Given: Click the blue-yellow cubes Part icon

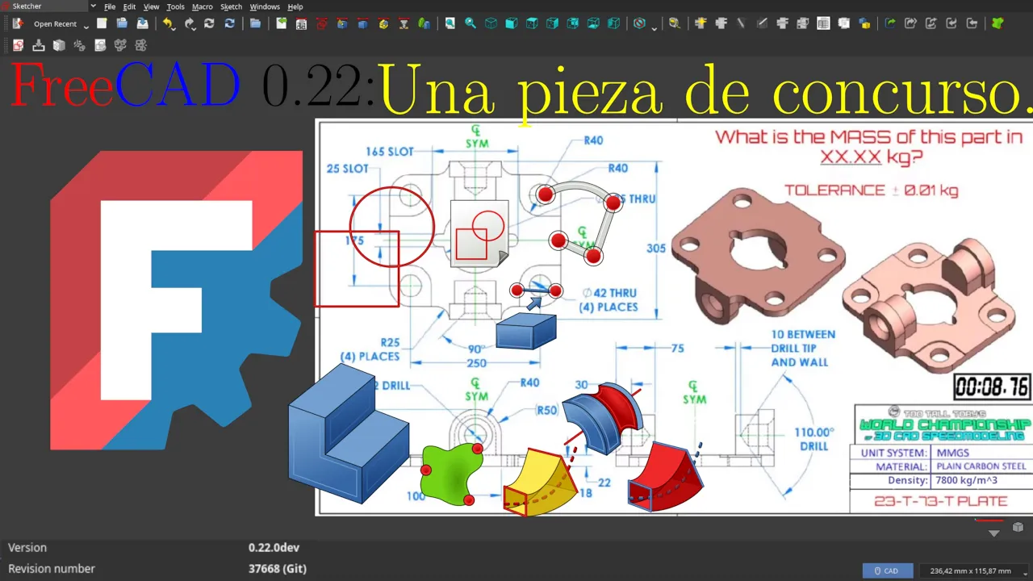Looking at the screenshot, I should click(x=864, y=24).
